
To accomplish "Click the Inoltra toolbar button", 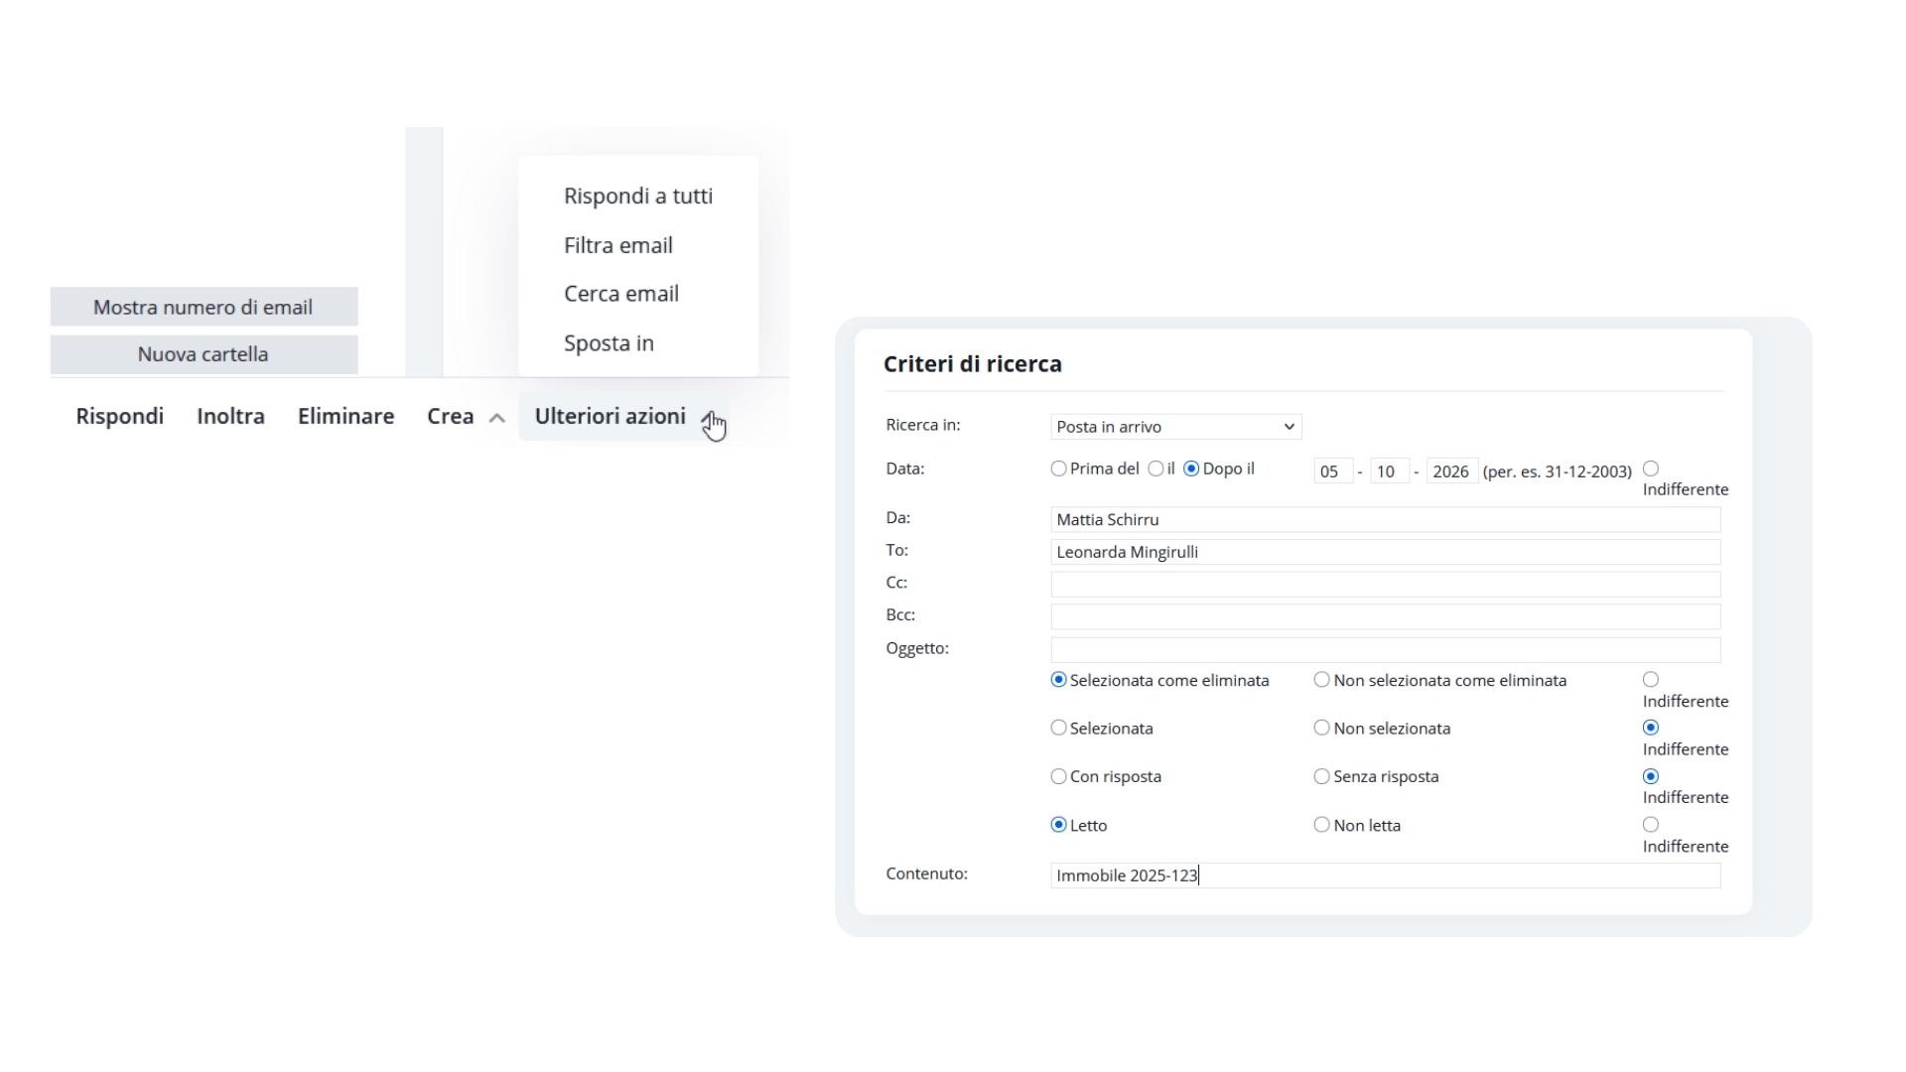I will [230, 417].
